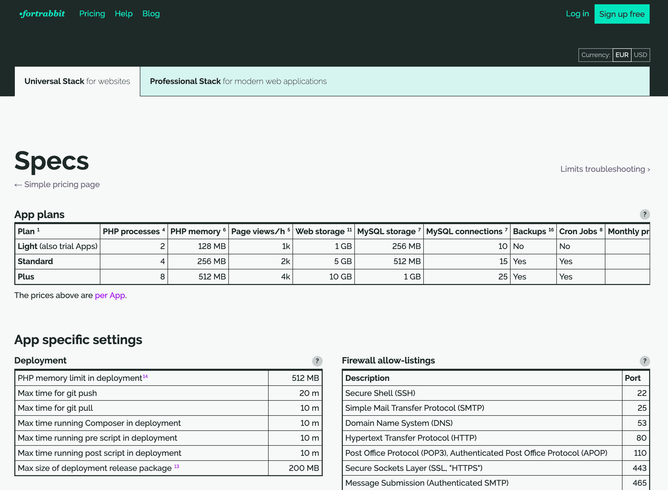This screenshot has width=668, height=490.
Task: Click footnote 13 on release package size
Action: pyautogui.click(x=176, y=466)
